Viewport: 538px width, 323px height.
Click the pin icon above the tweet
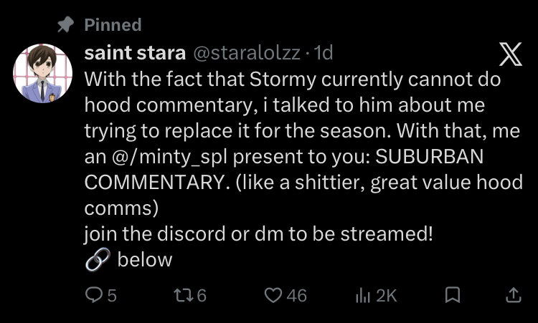click(x=66, y=25)
